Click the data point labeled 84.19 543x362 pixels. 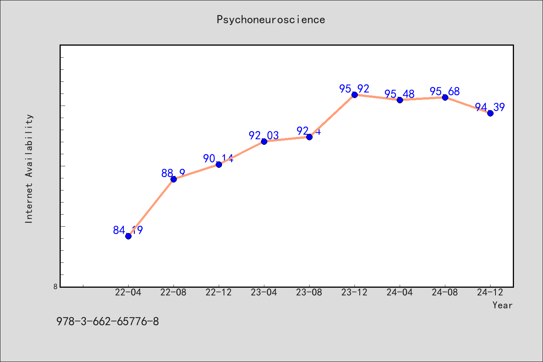(x=128, y=236)
